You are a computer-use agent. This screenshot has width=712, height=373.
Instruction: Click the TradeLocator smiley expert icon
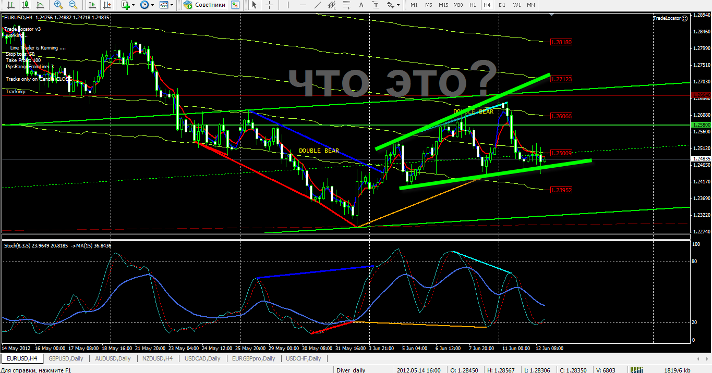685,18
